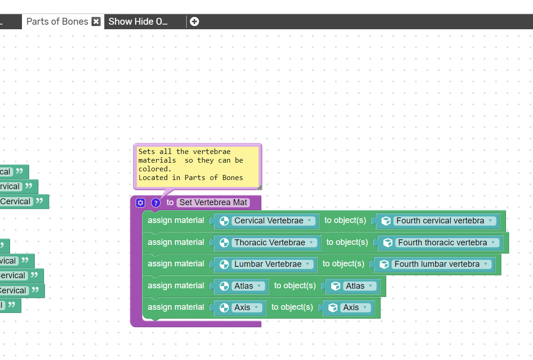Image resolution: width=533 pixels, height=360 pixels.
Task: Switch to the Show Hide O... tab
Action: 138,22
